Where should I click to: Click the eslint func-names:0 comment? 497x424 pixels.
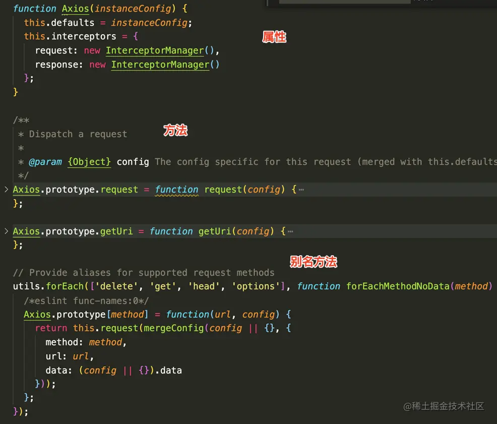(x=86, y=300)
